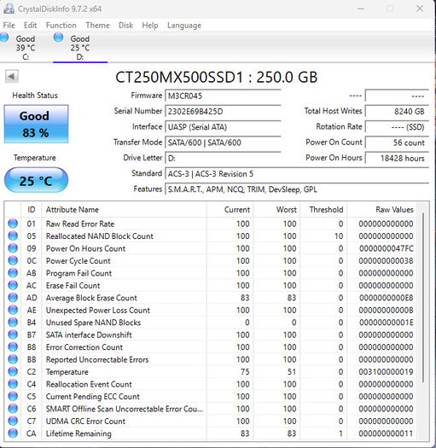Image resolution: width=436 pixels, height=448 pixels.
Task: Click the Interface field UASP (Serial ATA)
Action: 223,127
